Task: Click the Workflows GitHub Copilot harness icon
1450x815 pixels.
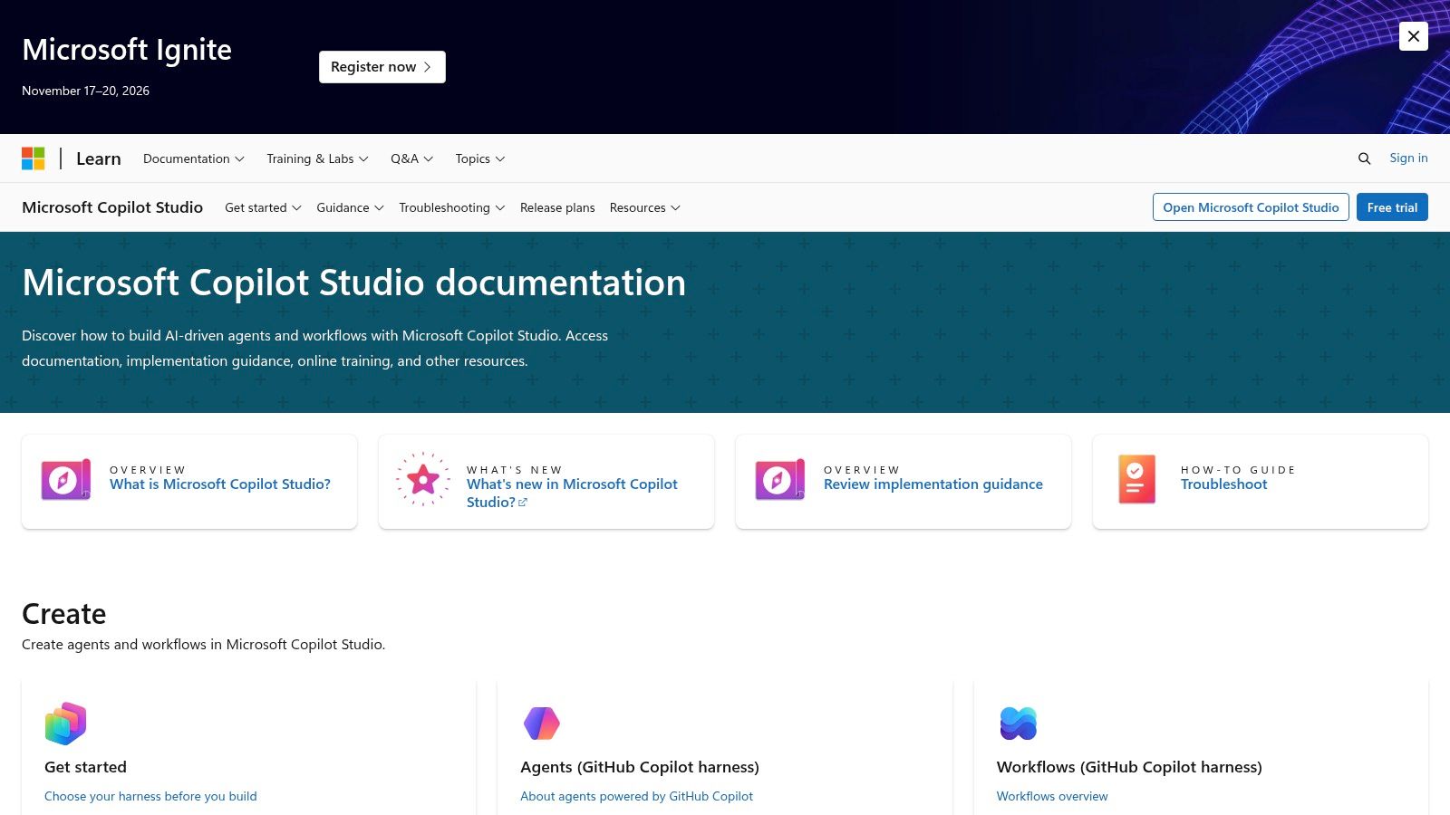Action: point(1018,724)
